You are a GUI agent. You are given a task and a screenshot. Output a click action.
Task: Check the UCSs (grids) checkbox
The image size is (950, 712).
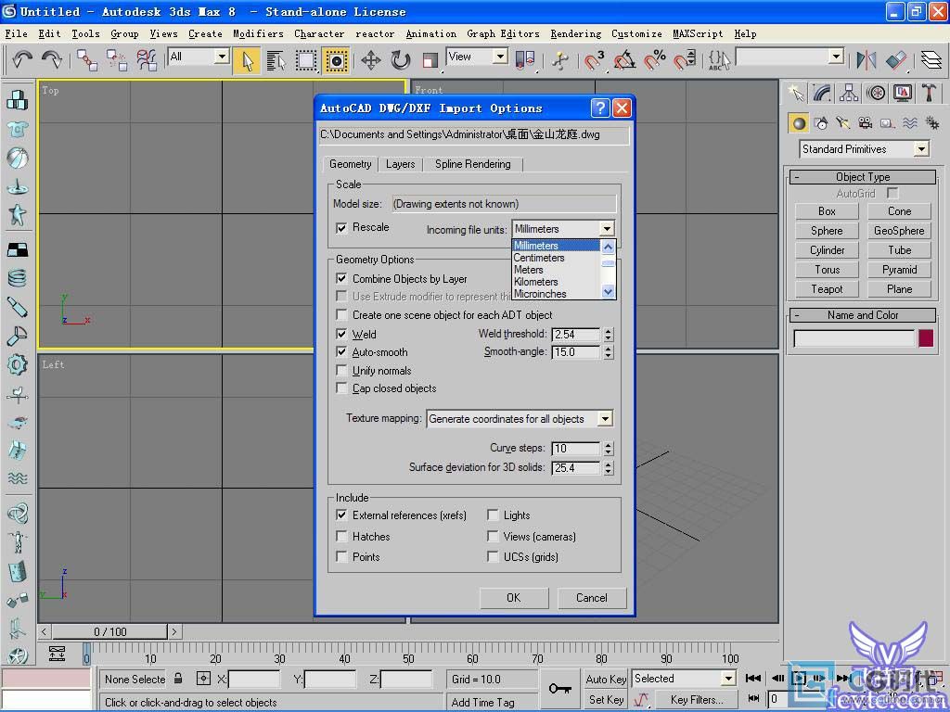coord(493,556)
